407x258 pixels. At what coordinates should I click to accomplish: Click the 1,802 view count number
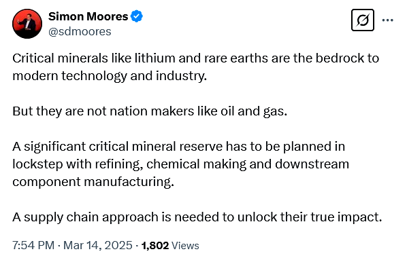point(155,245)
